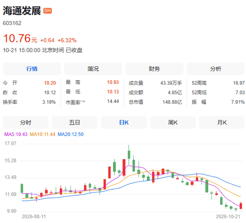Click the 11.69 y-axis label
The image size is (246, 223).
pyautogui.click(x=10, y=194)
